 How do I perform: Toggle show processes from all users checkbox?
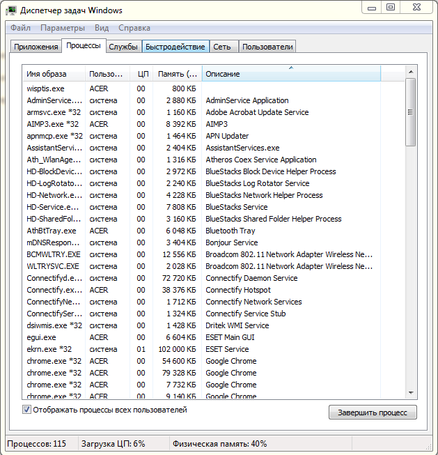pyautogui.click(x=26, y=410)
